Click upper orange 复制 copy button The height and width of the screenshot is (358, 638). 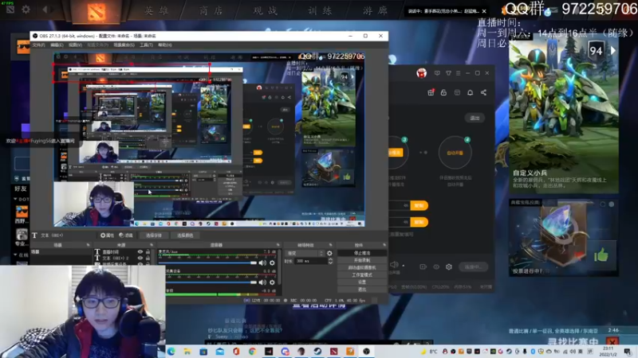click(x=419, y=205)
